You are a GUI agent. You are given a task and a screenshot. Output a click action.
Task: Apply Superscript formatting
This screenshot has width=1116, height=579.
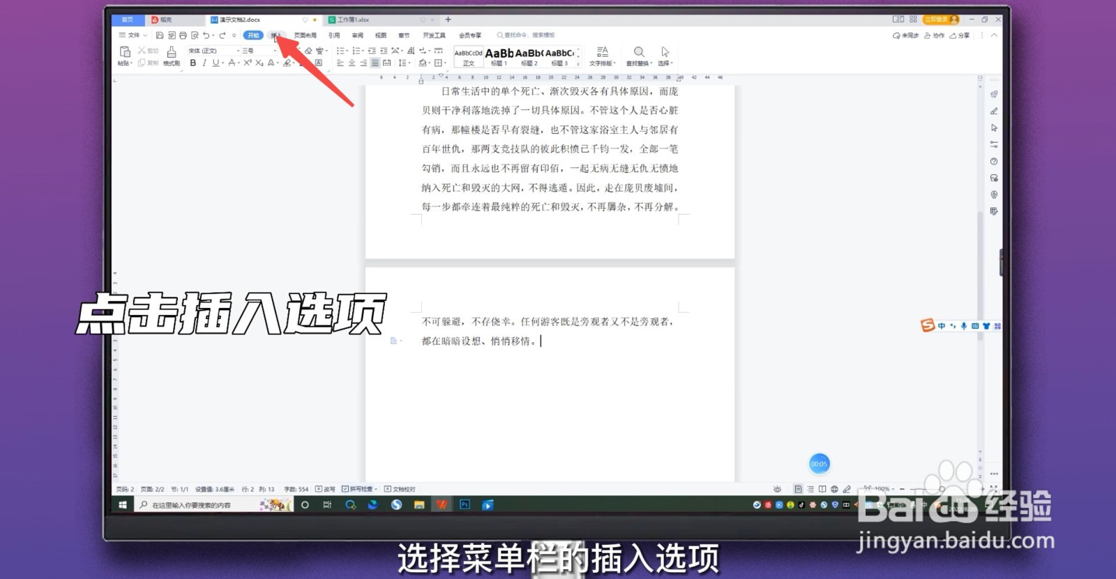coord(248,63)
